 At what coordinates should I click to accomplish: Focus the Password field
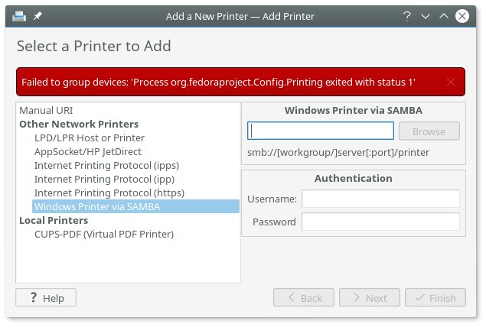coord(380,222)
